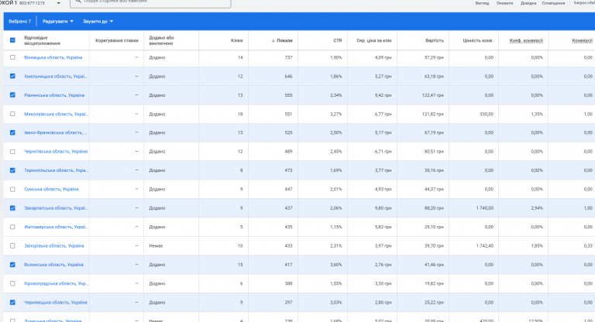Viewport: 595px width, 322px height.
Task: Uncheck the Волинська область row checkbox
Action: point(12,265)
